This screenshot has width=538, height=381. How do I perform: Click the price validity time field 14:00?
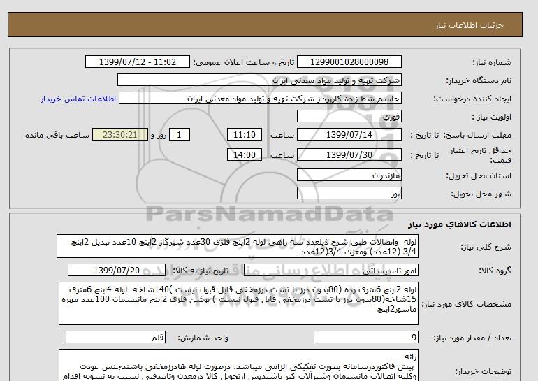point(245,155)
